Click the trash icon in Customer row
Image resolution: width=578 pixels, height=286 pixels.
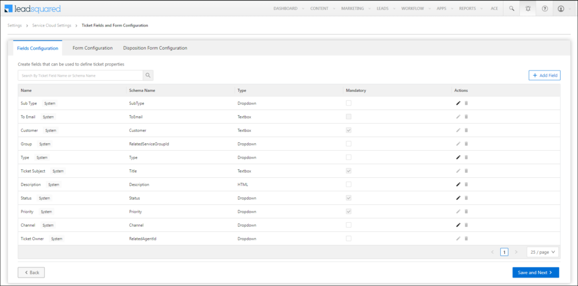click(466, 130)
